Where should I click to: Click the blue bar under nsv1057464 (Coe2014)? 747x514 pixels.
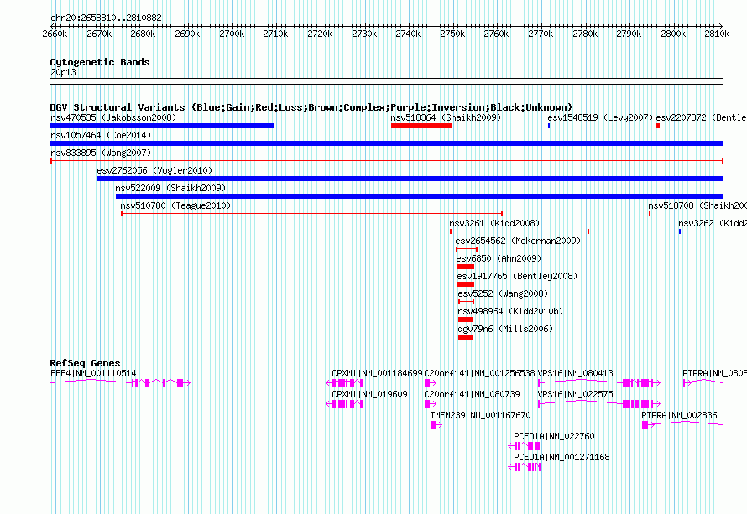(386, 143)
